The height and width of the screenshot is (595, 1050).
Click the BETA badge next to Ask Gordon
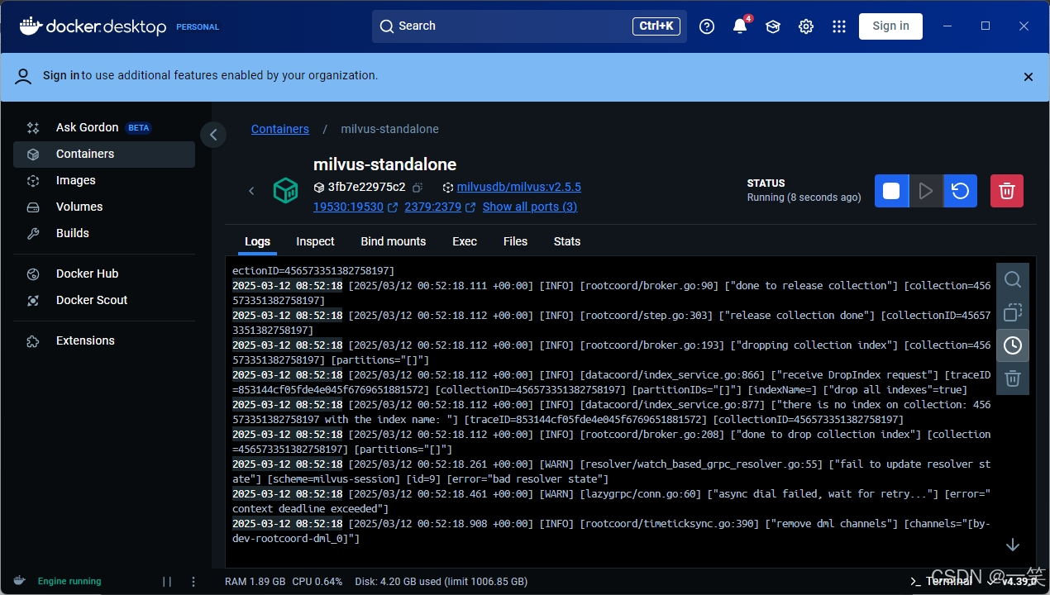[139, 128]
